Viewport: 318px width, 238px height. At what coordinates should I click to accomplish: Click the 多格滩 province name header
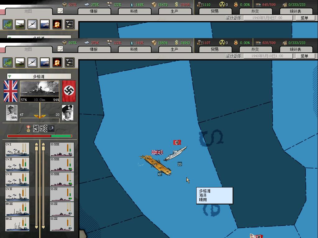pyautogui.click(x=39, y=76)
